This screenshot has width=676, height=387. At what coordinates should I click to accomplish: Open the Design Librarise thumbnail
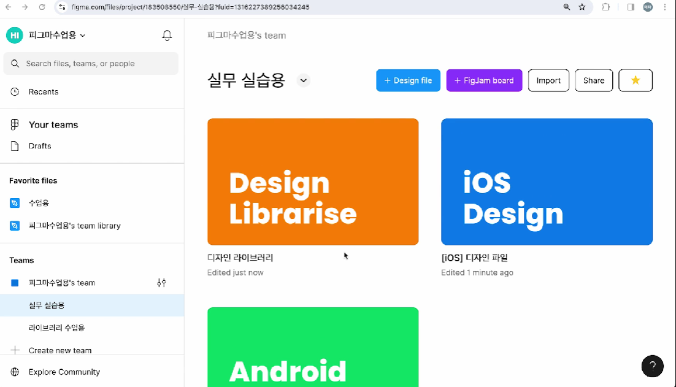pos(313,182)
